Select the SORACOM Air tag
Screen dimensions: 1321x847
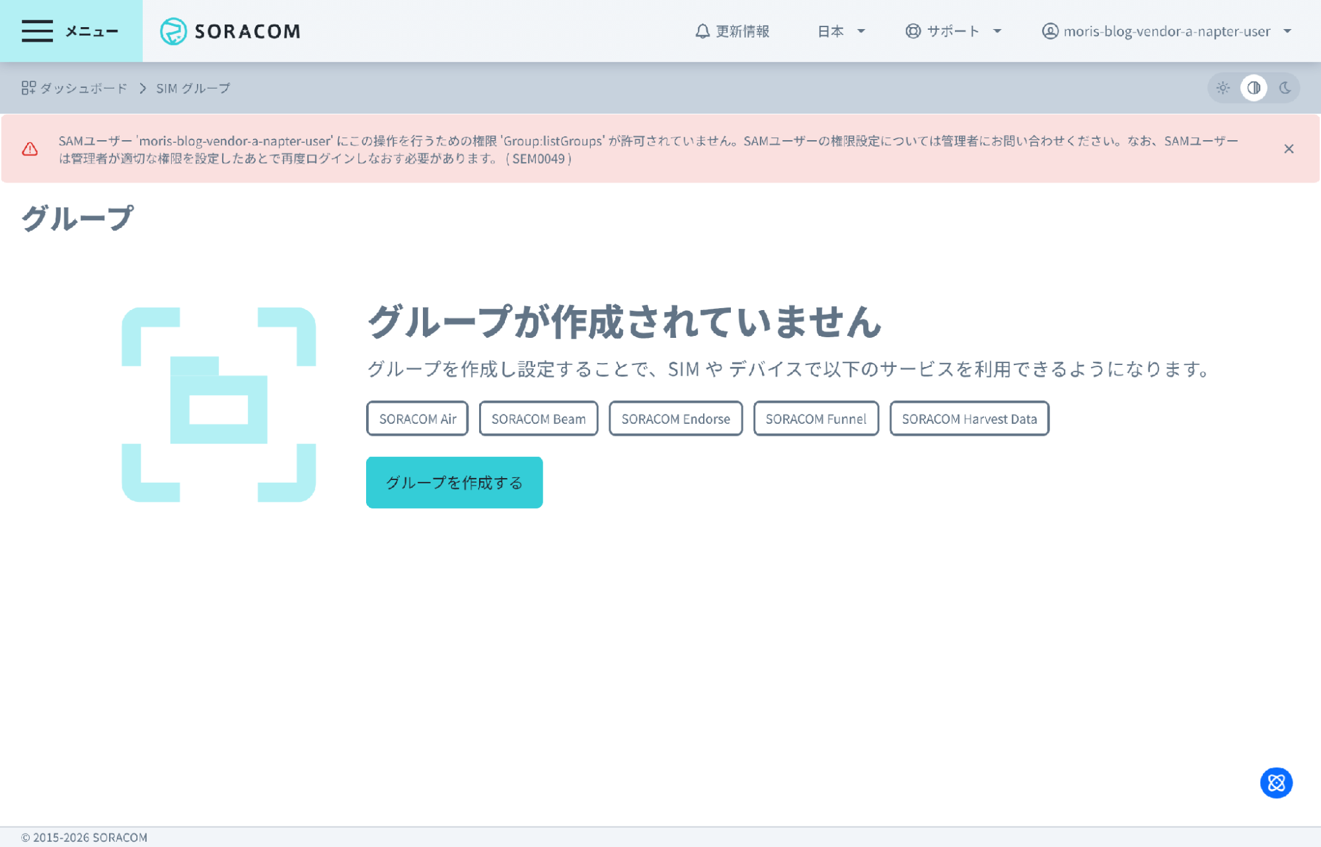(x=418, y=419)
